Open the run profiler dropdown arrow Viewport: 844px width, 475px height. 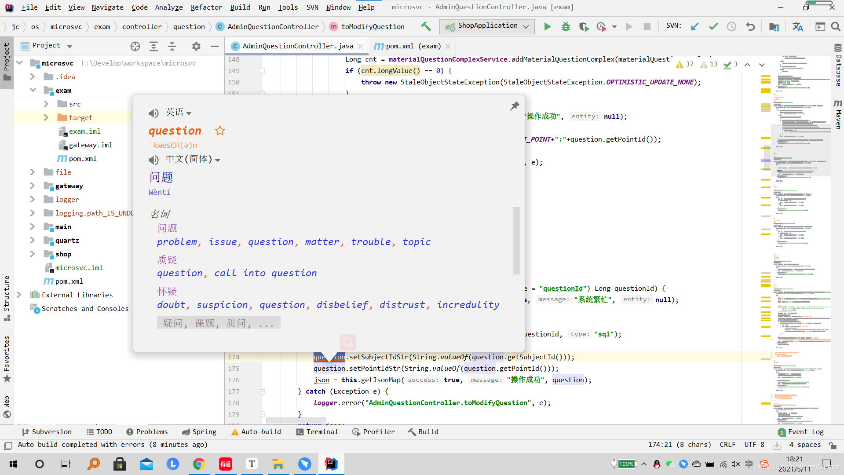click(614, 27)
